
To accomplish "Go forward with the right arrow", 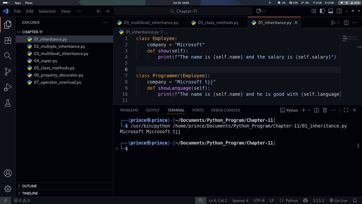I will point(107,11).
